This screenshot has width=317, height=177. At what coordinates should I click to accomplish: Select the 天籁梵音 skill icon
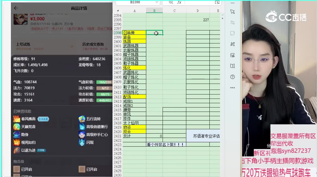click(x=17, y=127)
